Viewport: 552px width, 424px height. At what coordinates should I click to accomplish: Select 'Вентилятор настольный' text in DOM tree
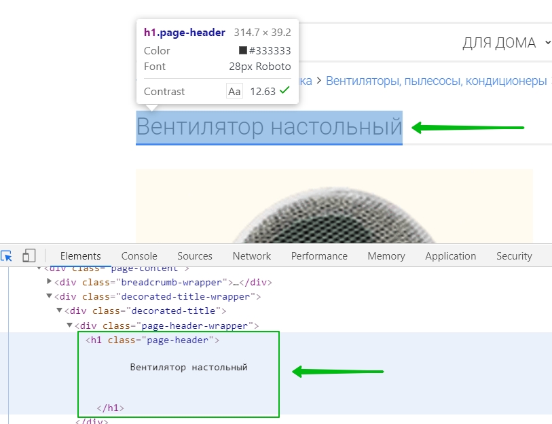[x=189, y=367]
